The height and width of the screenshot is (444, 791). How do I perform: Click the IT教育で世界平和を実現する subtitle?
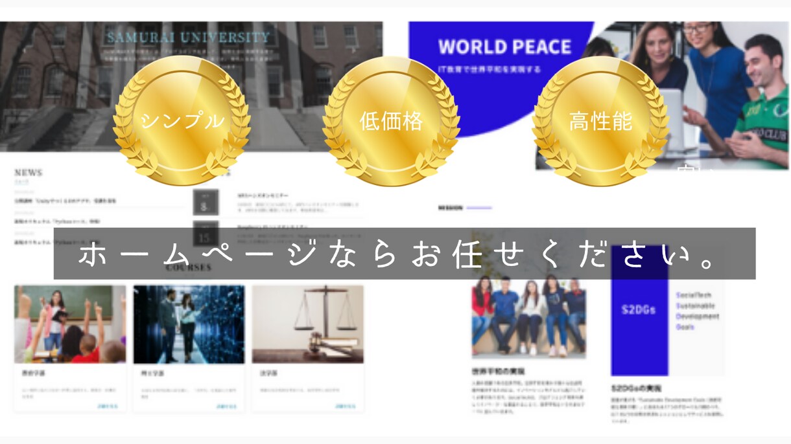coord(490,69)
